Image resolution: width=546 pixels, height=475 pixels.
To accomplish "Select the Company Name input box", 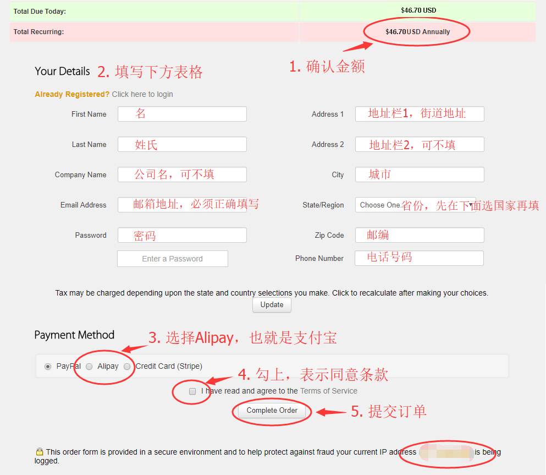I will [182, 174].
